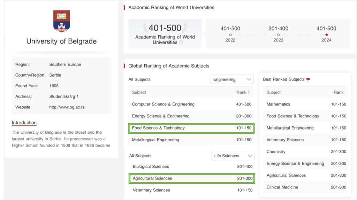Click the Introduction section heading
This screenshot has width=357, height=200.
tap(24, 123)
